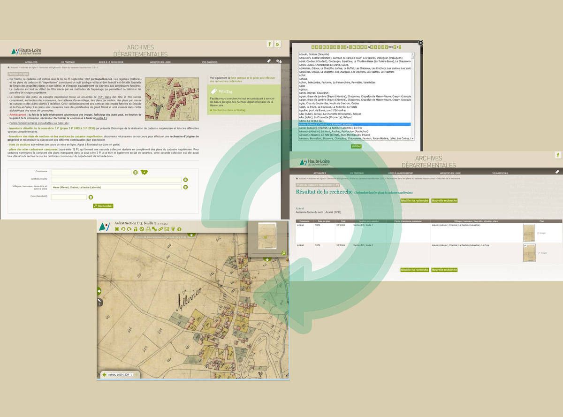Open the plan thumbnail for Section D3 feuille 1
This screenshot has height=417, width=563.
pos(529,233)
